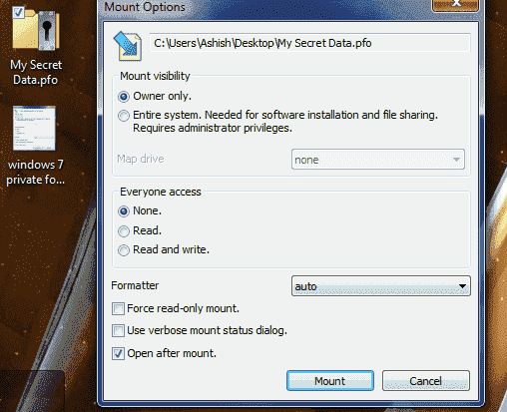Click the Mount visibility group label

[x=155, y=76]
